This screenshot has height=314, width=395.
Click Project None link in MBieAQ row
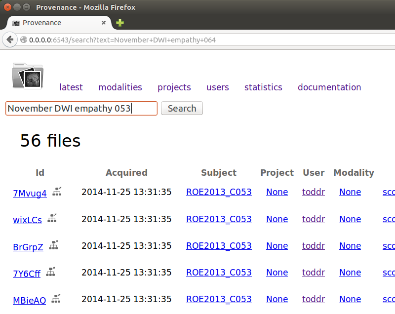tap(277, 299)
